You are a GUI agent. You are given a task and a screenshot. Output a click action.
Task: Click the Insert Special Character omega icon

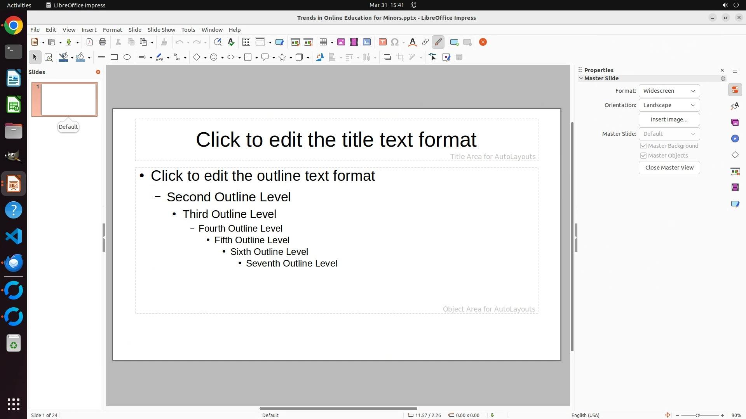[395, 42]
